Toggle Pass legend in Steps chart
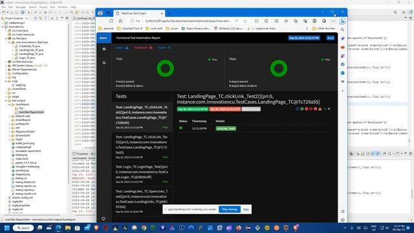This screenshot has width=414, height=233. pyautogui.click(x=325, y=60)
